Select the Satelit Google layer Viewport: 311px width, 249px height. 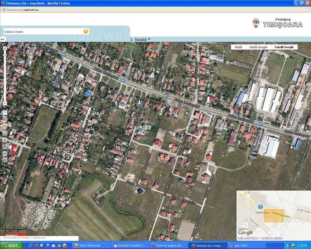click(284, 47)
